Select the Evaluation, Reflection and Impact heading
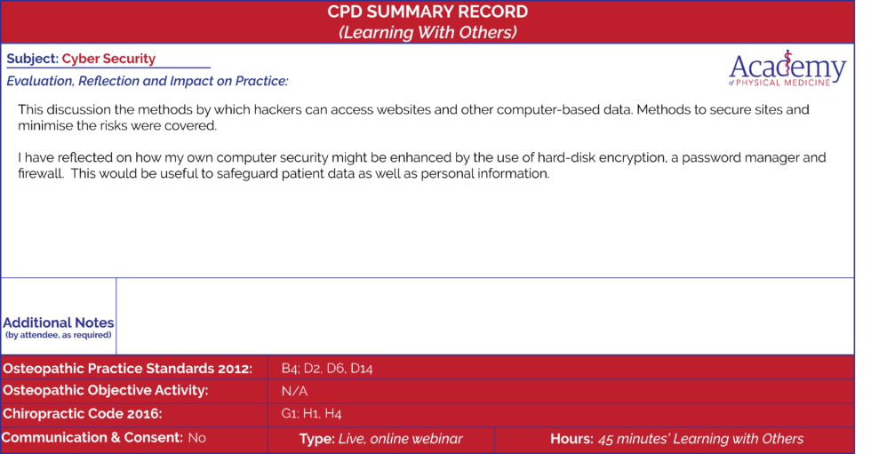Image resolution: width=871 pixels, height=454 pixels. pos(148,81)
